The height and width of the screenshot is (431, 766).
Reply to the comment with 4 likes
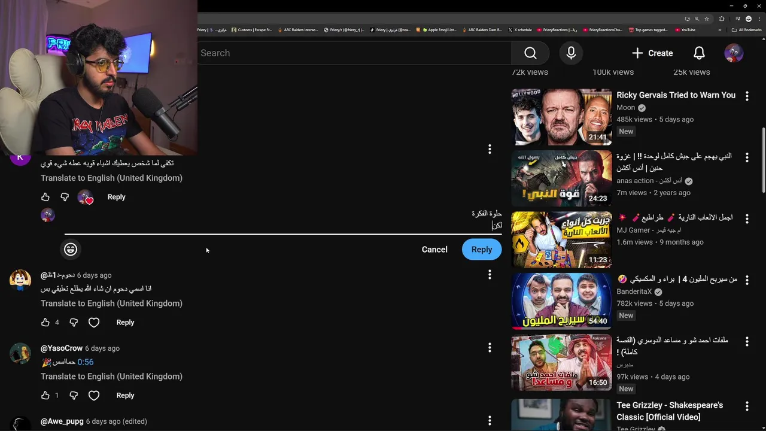point(125,322)
